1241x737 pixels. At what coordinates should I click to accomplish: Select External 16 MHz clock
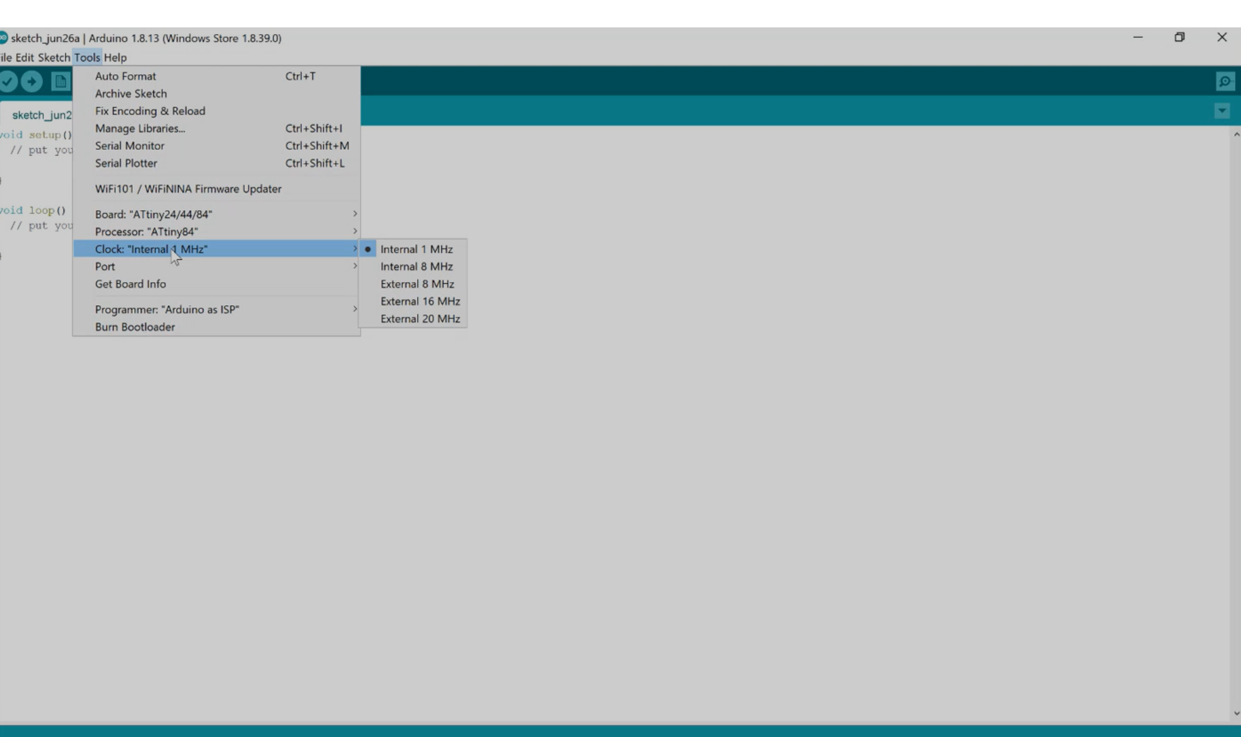[420, 301]
